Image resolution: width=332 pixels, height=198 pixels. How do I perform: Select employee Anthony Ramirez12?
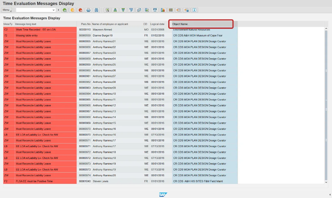click(x=117, y=105)
